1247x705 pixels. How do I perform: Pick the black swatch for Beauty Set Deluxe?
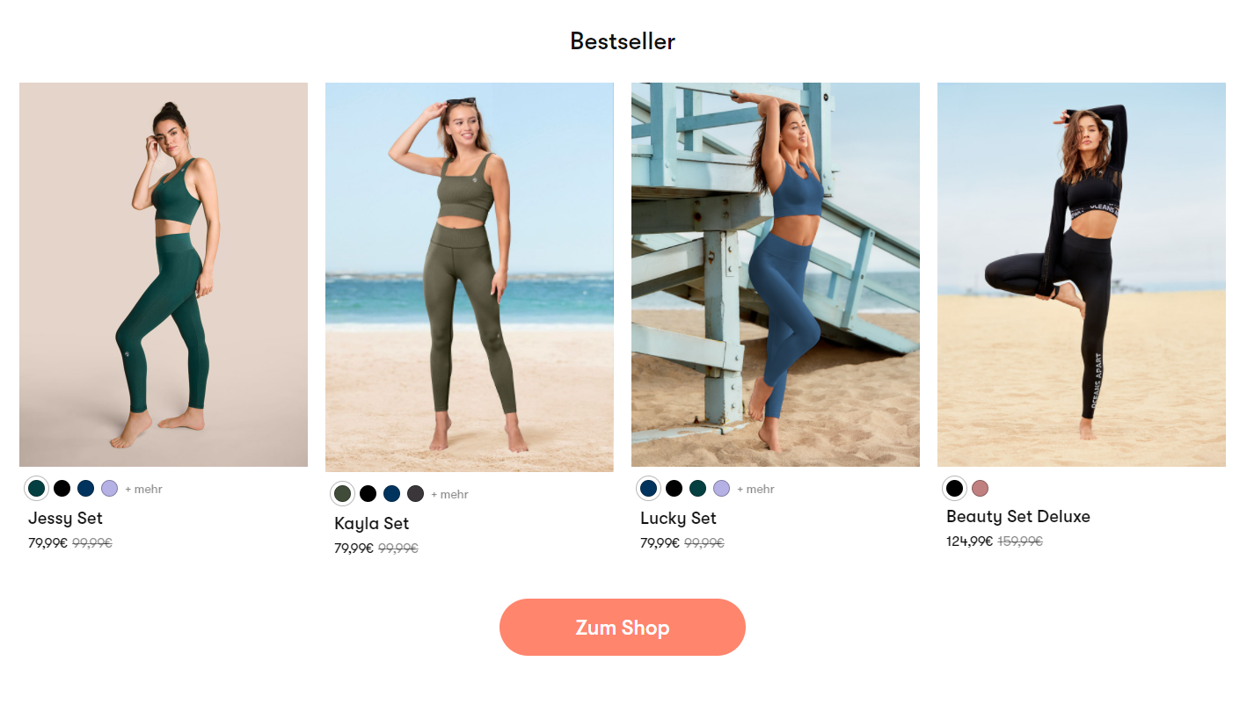pos(954,488)
